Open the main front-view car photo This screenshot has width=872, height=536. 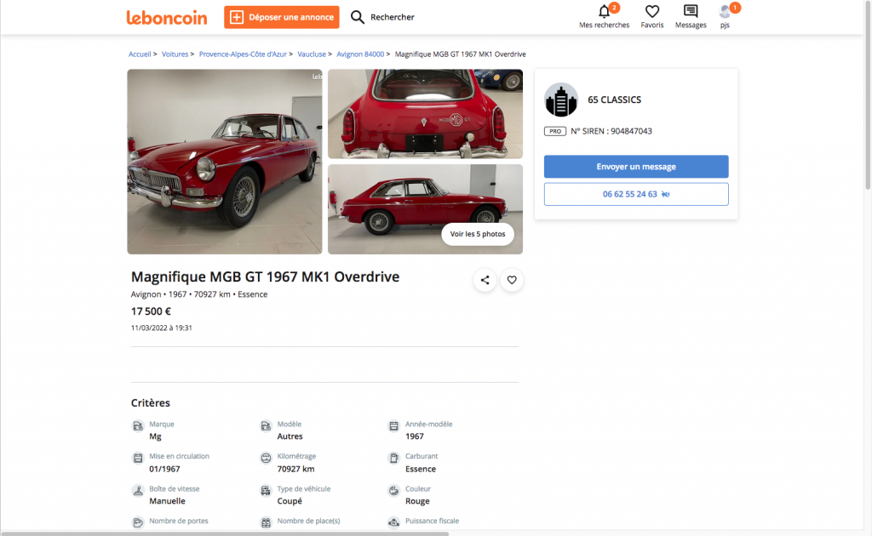pyautogui.click(x=225, y=162)
